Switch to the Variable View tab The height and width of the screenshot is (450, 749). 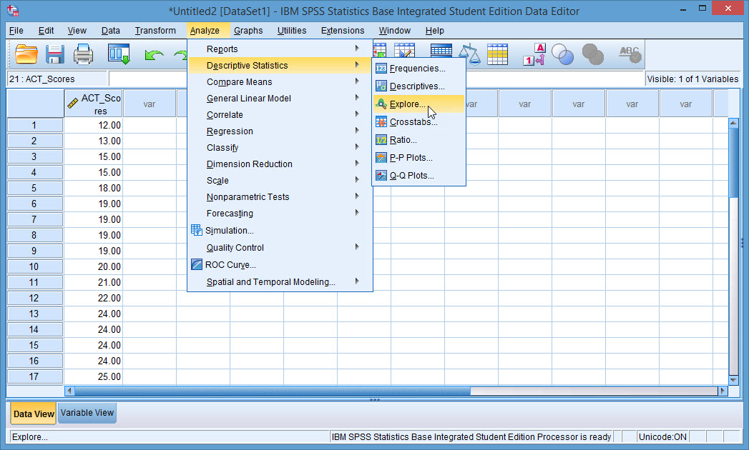pos(87,413)
